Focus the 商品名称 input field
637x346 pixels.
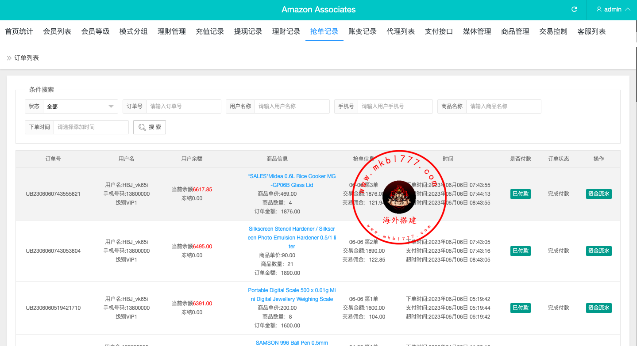click(x=504, y=106)
